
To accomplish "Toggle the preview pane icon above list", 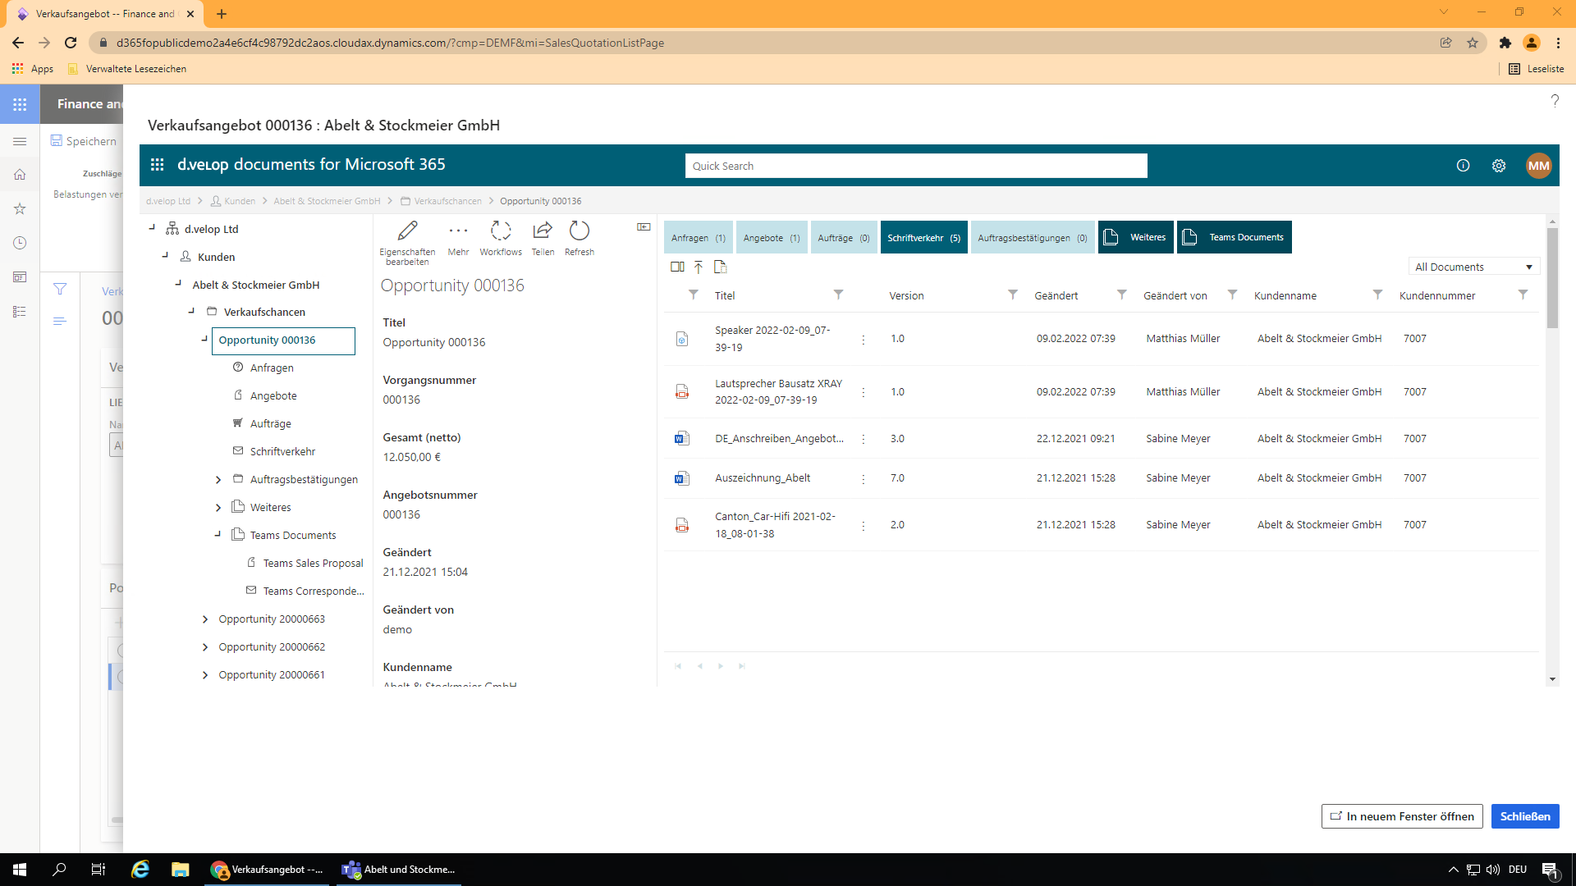I will [x=677, y=267].
